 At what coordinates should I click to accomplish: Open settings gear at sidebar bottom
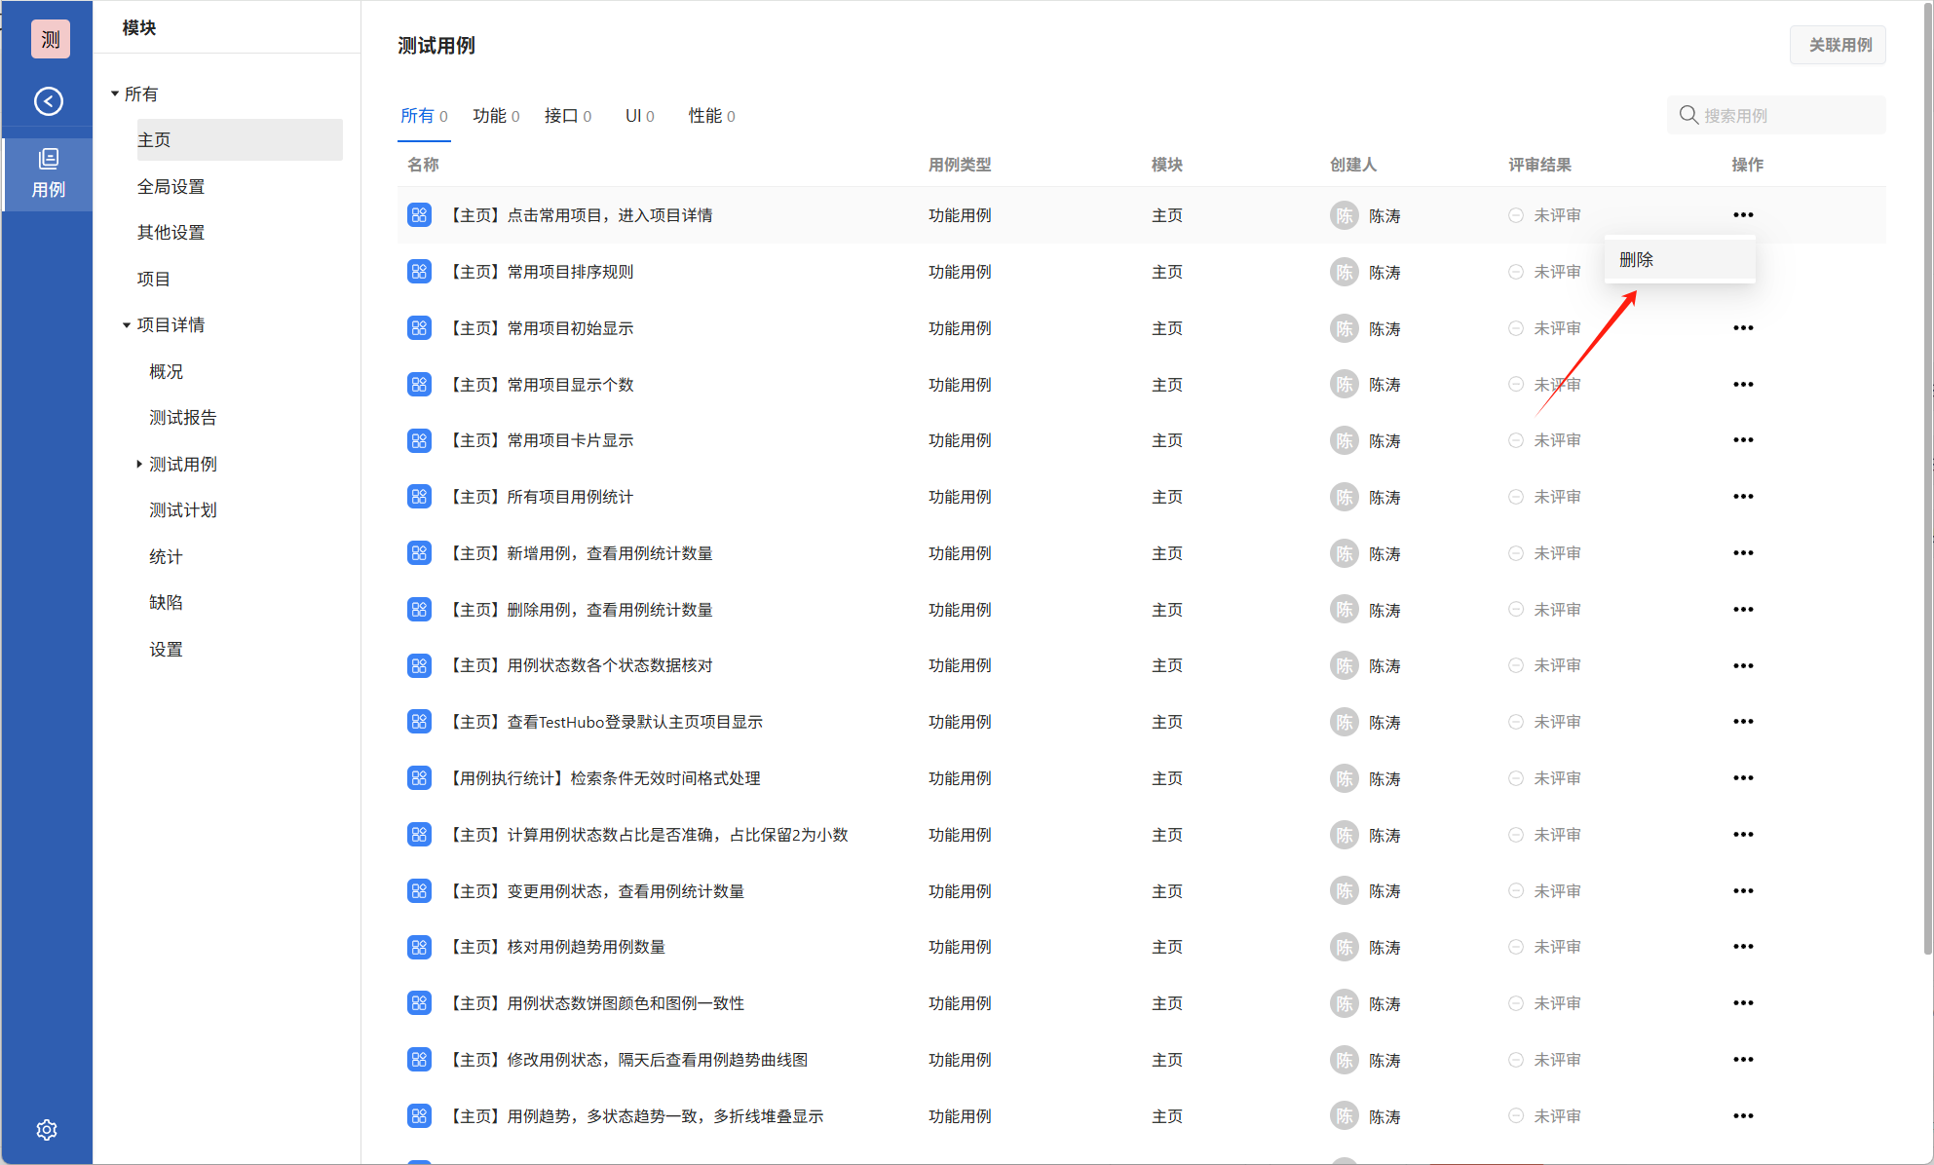click(x=47, y=1129)
